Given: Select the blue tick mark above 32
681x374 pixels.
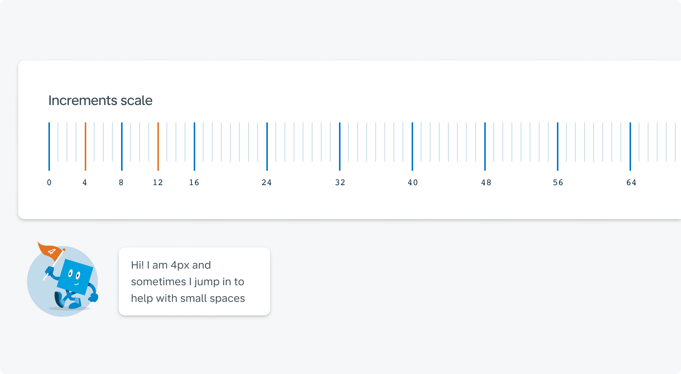Looking at the screenshot, I should (340, 147).
